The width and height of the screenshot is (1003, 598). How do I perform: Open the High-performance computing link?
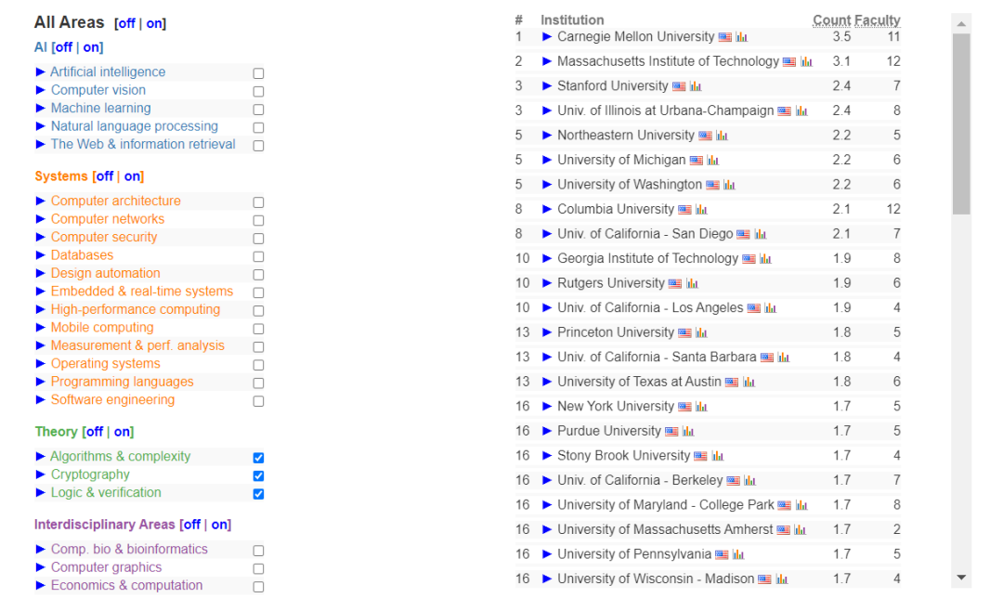tap(136, 309)
